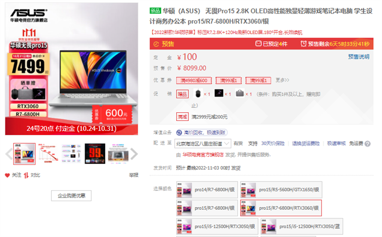Choose variant pro15/i5-12500H/RTX3050/银

tap(217, 227)
